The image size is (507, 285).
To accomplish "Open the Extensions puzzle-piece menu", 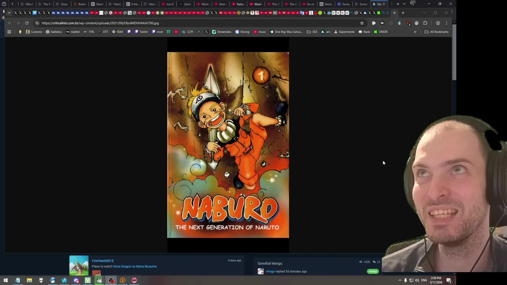I will pyautogui.click(x=425, y=23).
